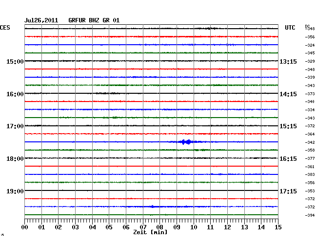Select minute tick label 01

[41, 227]
